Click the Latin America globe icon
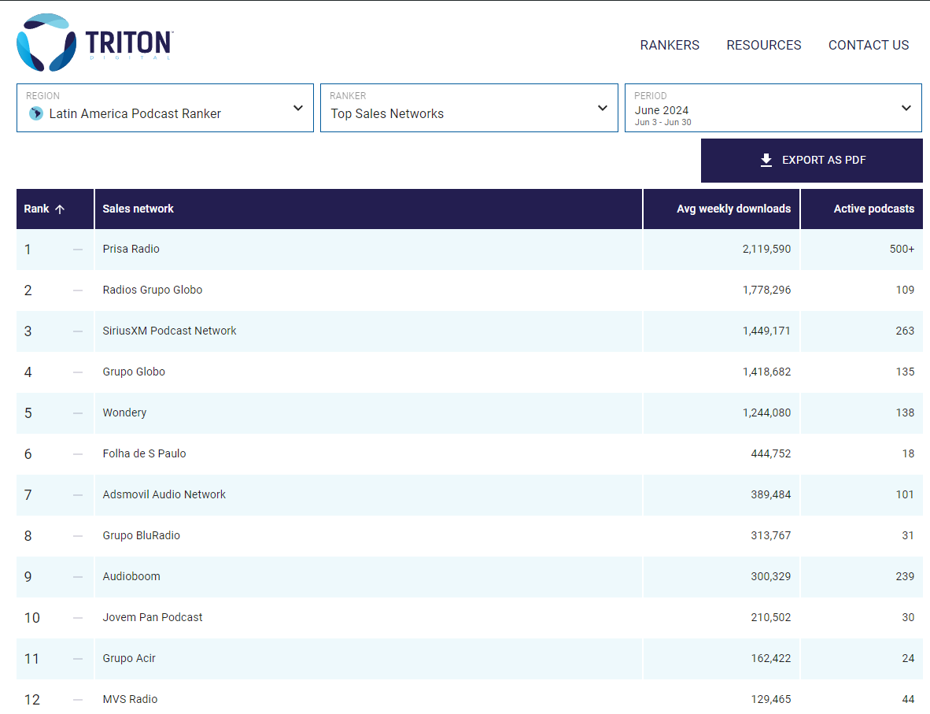Screen dimensions: 930x714 (x=36, y=113)
